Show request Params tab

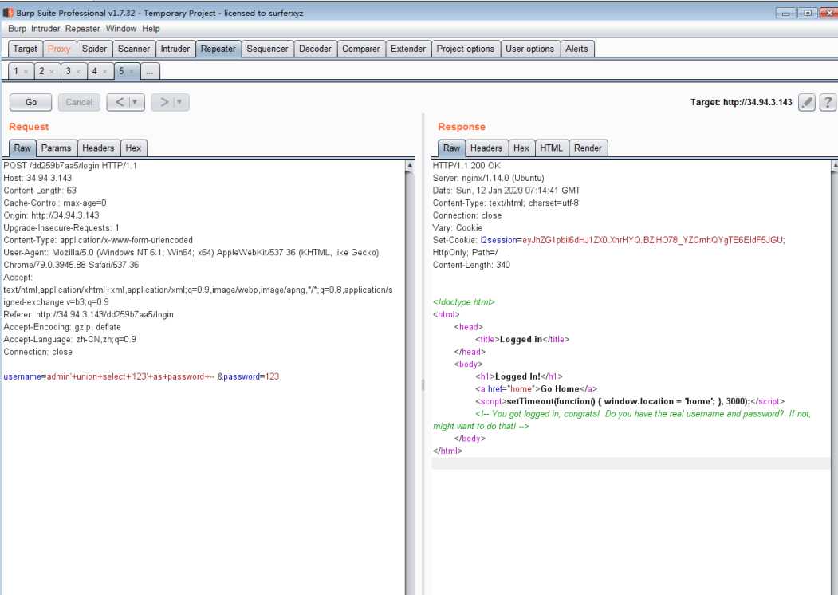(56, 148)
